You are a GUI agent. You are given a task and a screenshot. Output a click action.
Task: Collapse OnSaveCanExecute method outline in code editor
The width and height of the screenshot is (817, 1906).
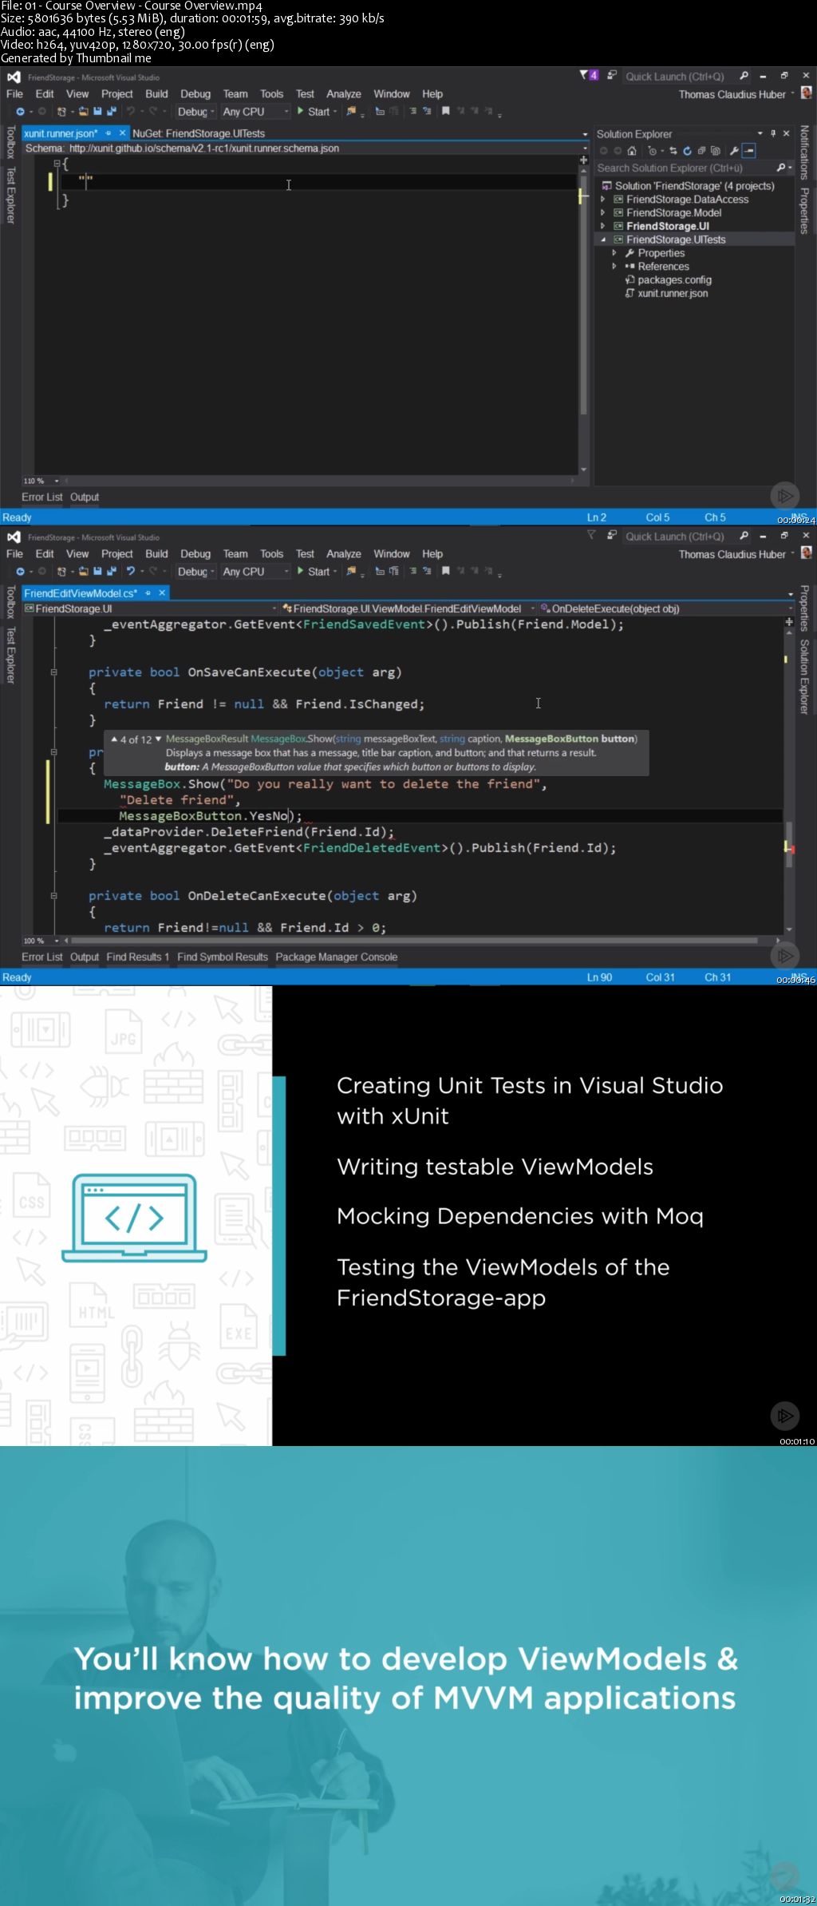tap(54, 672)
